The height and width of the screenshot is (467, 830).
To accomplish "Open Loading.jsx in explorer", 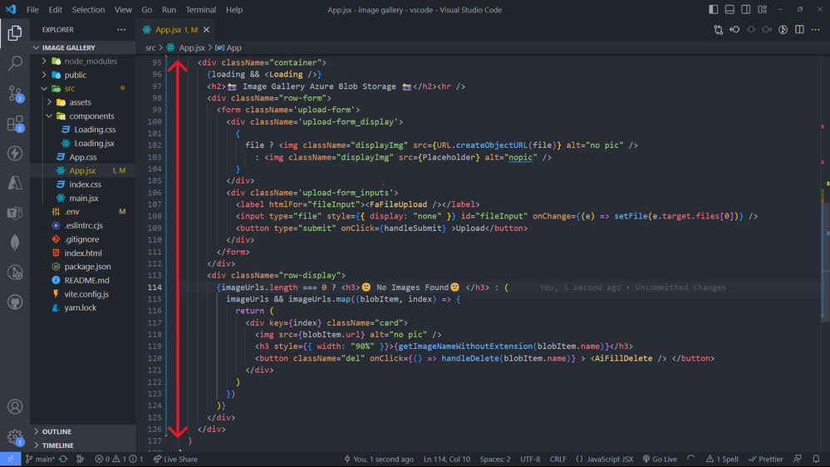I will click(x=83, y=143).
